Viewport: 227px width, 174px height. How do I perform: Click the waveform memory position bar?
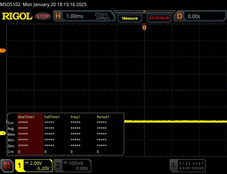[x=144, y=12]
